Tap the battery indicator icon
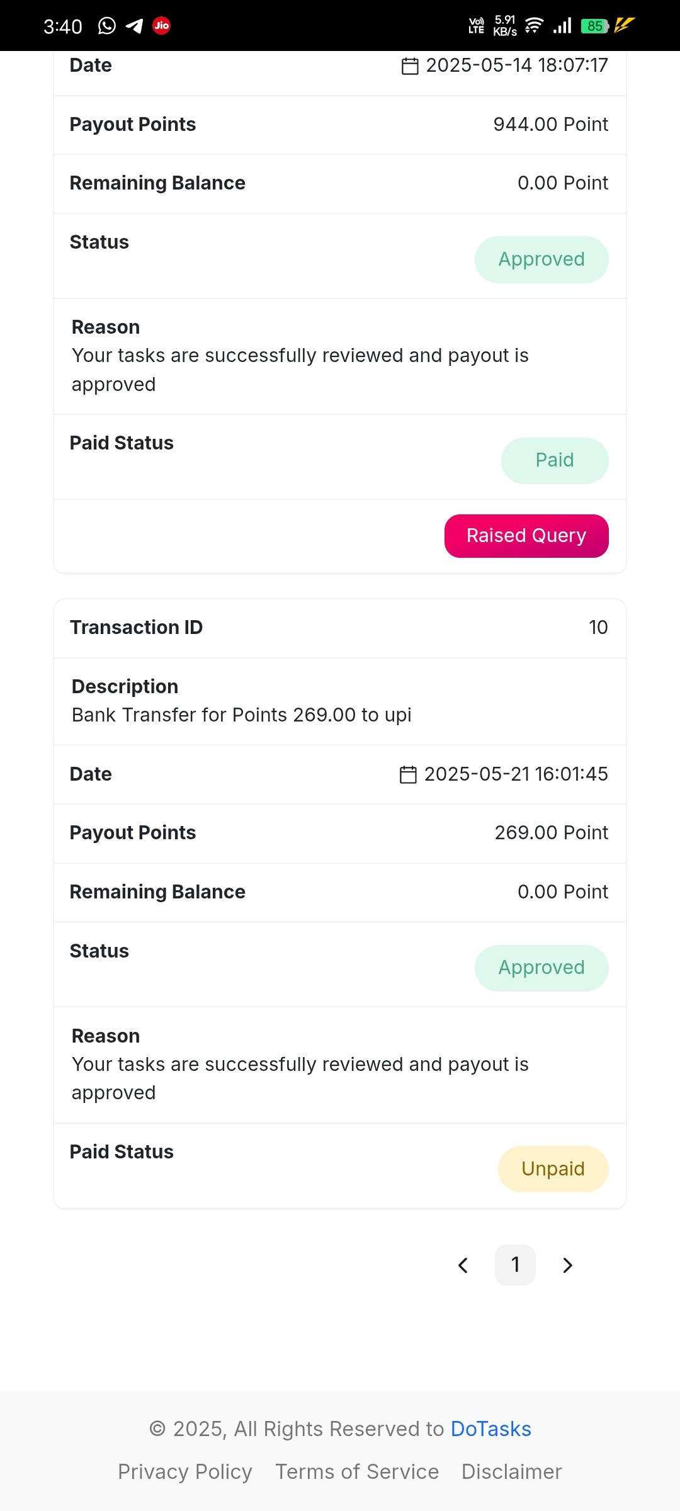Viewport: 680px width, 1511px height. click(595, 26)
